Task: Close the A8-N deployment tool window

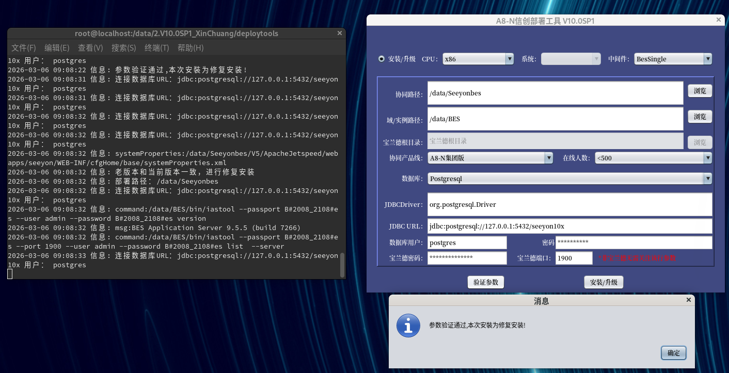Action: tap(719, 20)
